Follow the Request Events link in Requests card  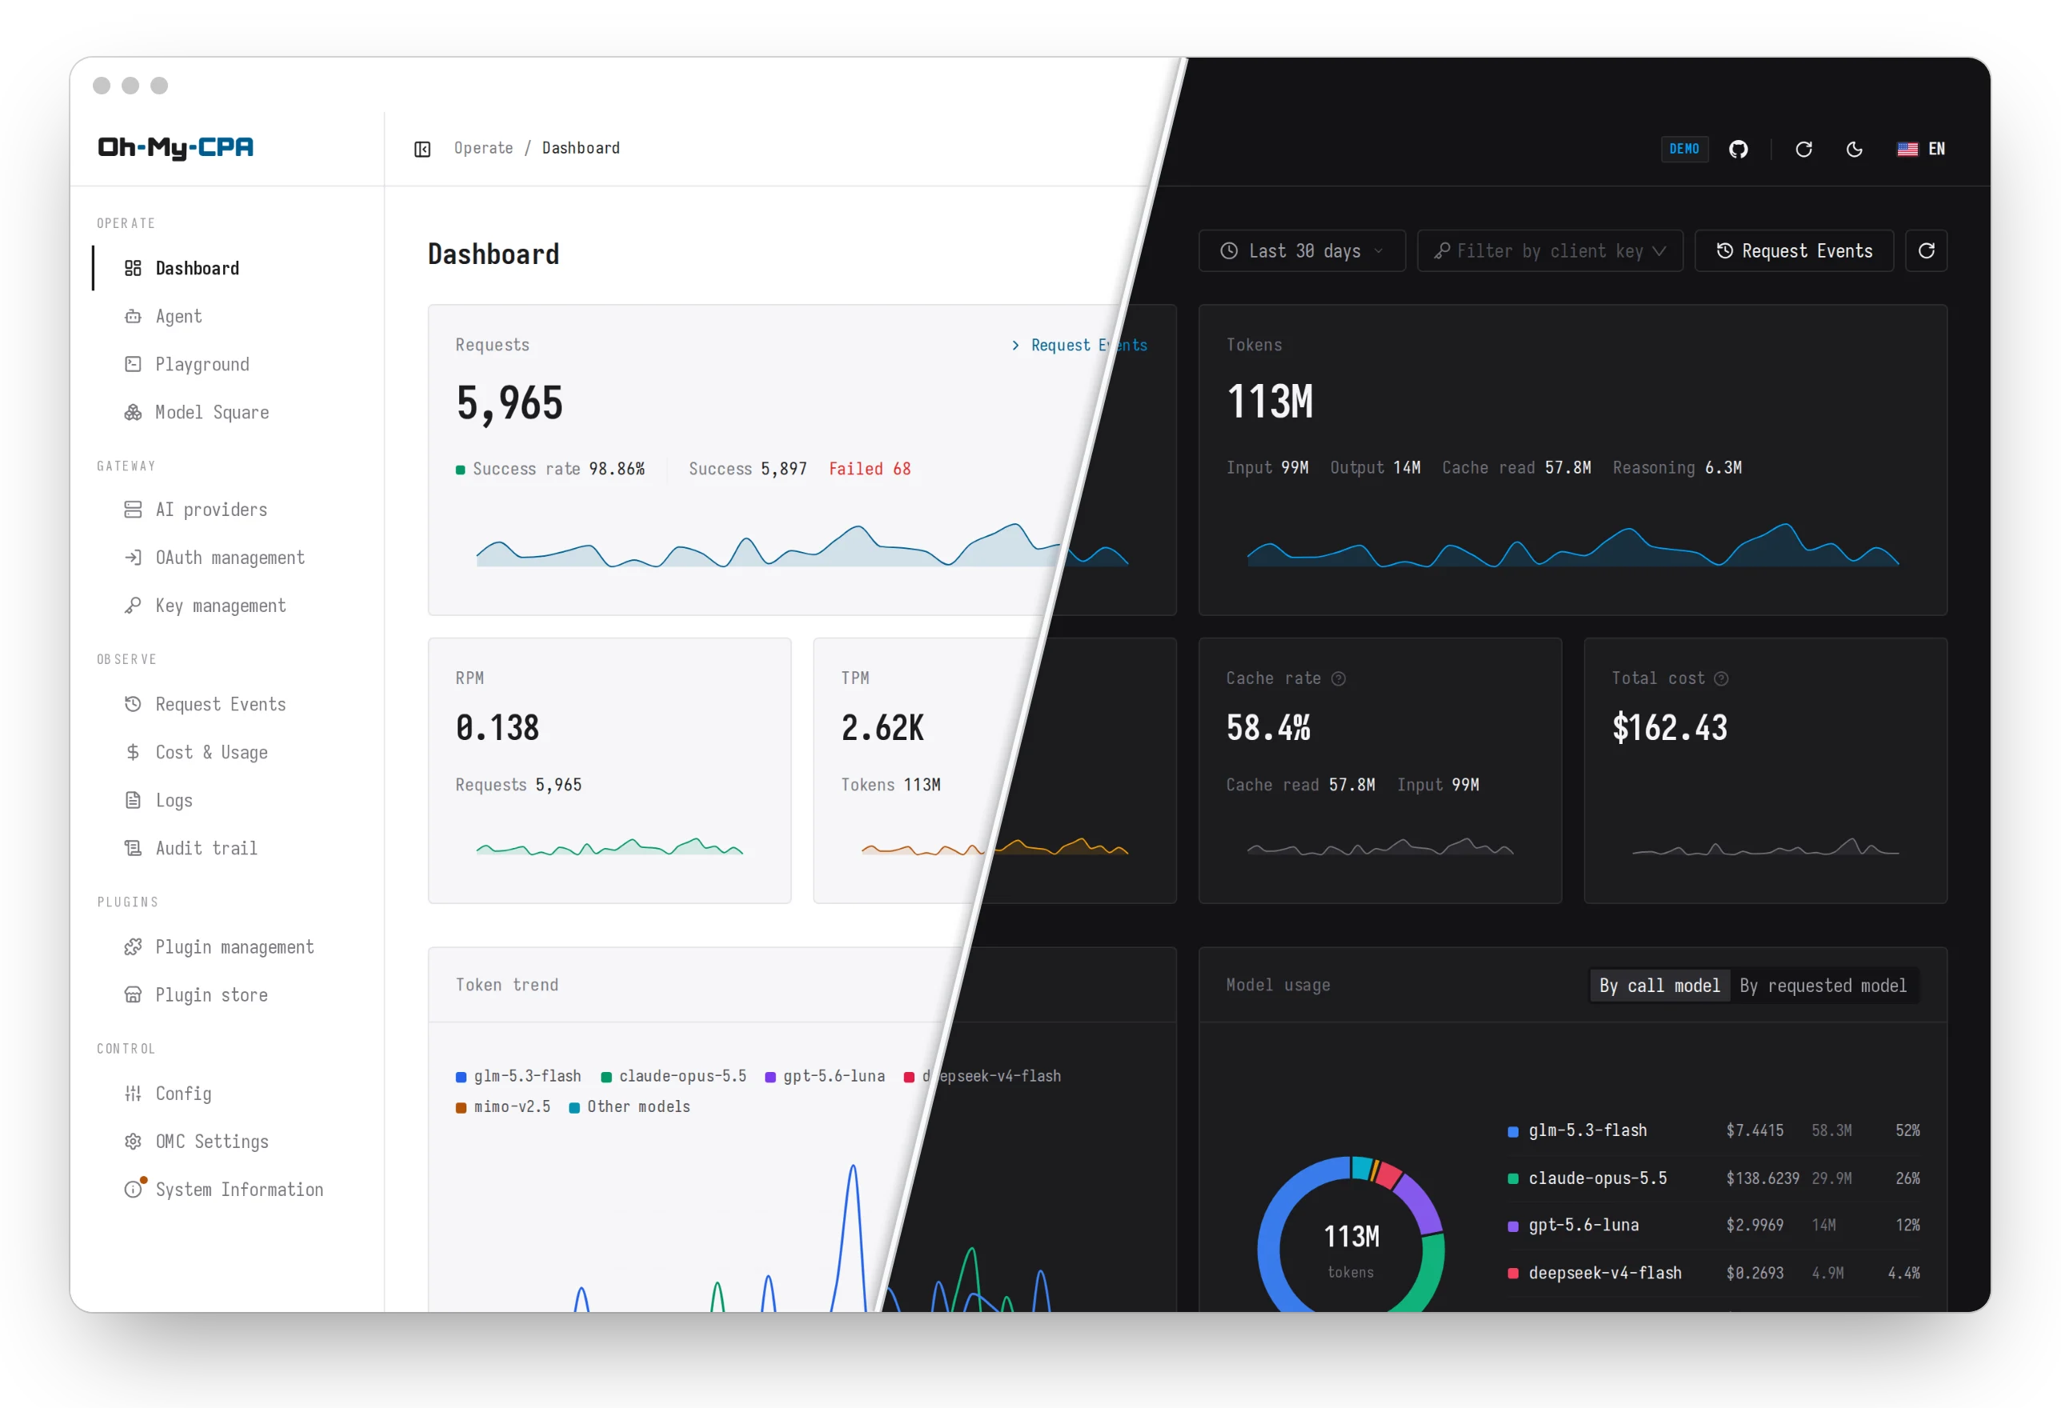[1079, 345]
